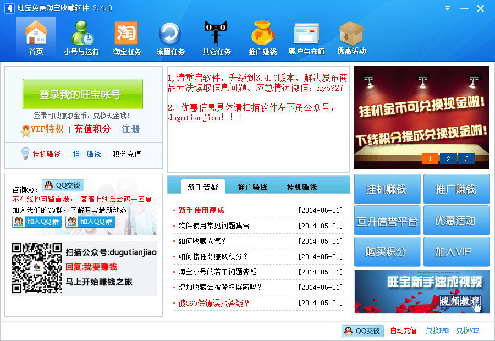The height and width of the screenshot is (341, 495).
Task: Click first 加入QQ群 button
Action: [37, 222]
